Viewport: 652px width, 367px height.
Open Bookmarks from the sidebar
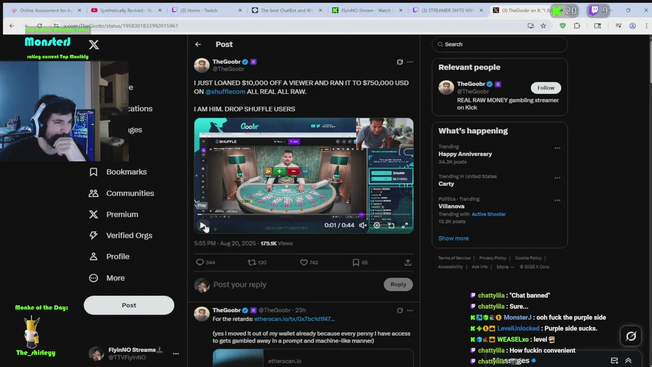[x=126, y=172]
